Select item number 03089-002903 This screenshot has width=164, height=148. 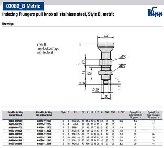click(15, 121)
